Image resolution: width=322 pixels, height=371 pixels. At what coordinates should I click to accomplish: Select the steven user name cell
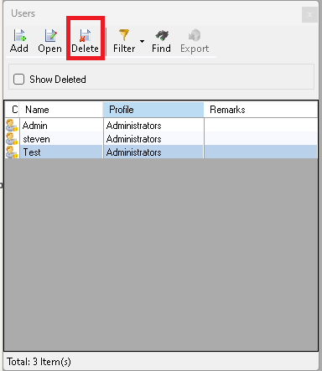click(x=61, y=139)
